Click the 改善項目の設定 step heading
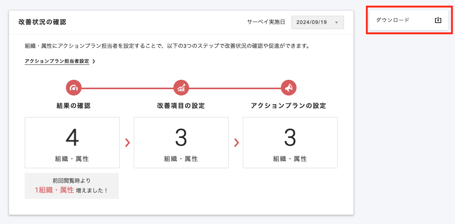Image resolution: width=455 pixels, height=224 pixels. [x=181, y=106]
